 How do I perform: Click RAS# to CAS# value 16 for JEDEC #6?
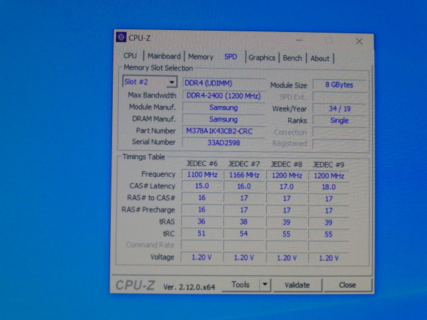pyautogui.click(x=201, y=198)
